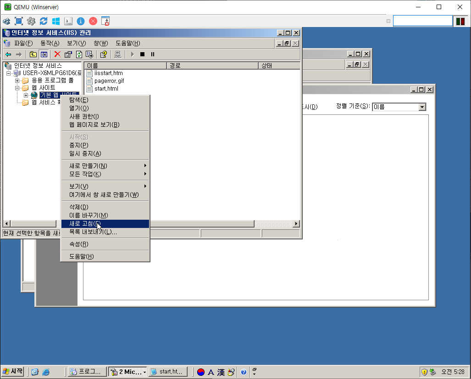Click QEMU keyboard key icon
This screenshot has height=379, width=471.
pyautogui.click(x=68, y=21)
